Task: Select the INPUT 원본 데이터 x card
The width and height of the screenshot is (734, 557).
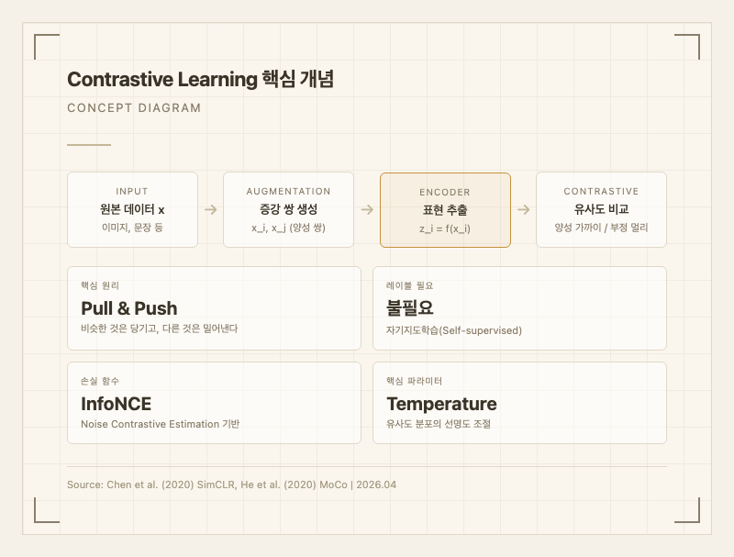Action: 132,209
